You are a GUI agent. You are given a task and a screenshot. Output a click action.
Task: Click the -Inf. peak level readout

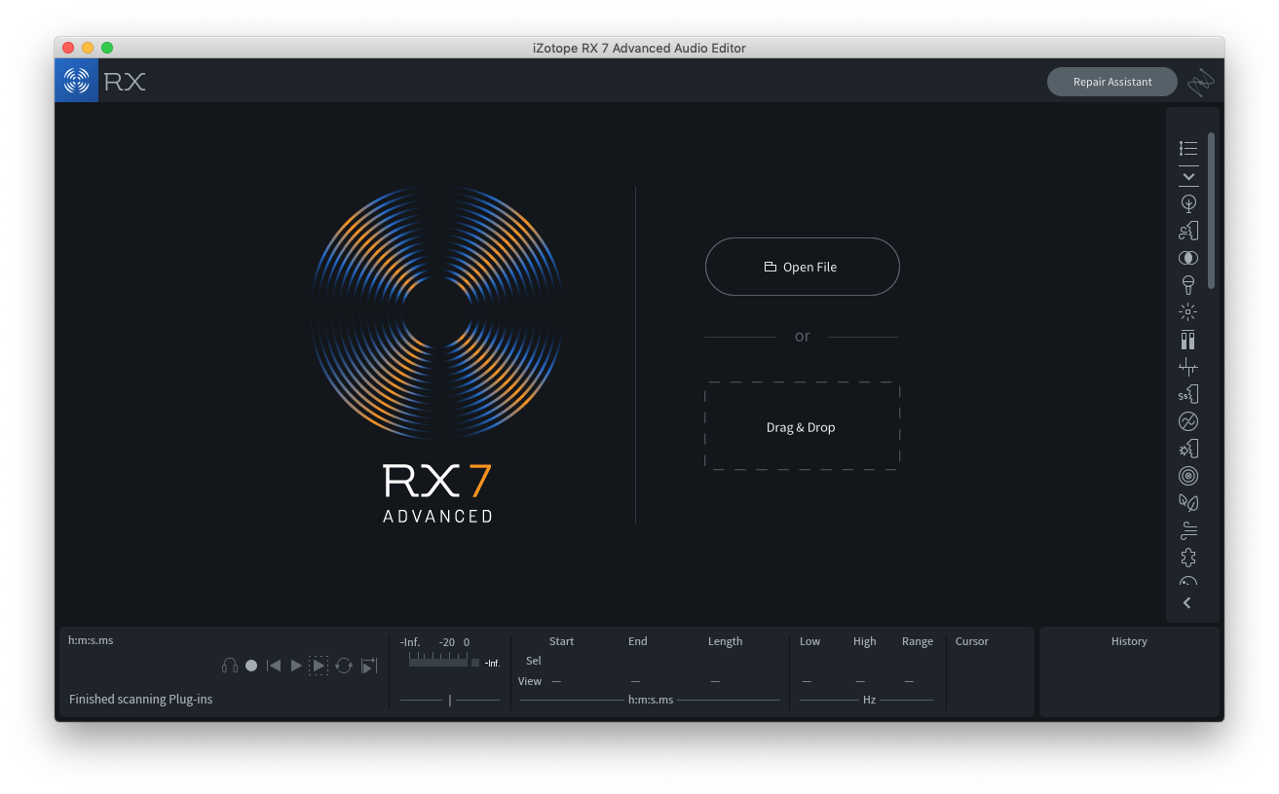(492, 664)
